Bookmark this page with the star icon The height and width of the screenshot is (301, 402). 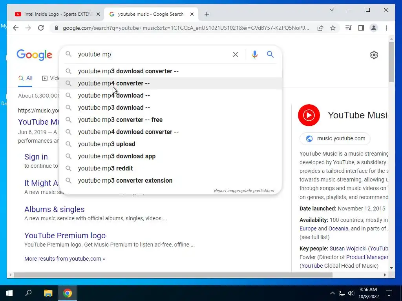pos(333,28)
